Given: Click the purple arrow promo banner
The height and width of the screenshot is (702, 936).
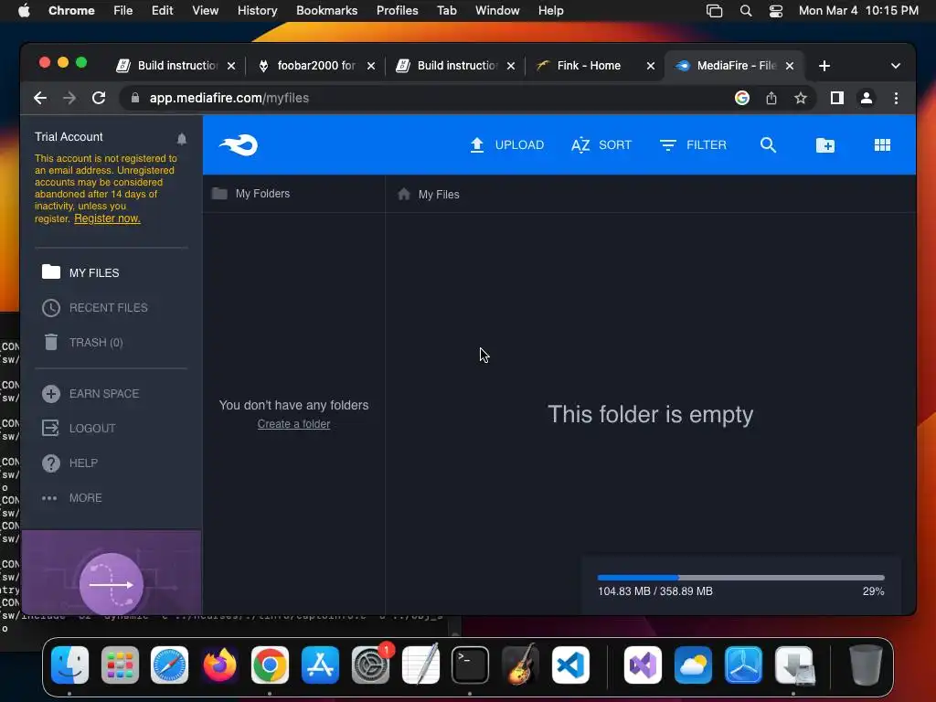Looking at the screenshot, I should pyautogui.click(x=111, y=573).
